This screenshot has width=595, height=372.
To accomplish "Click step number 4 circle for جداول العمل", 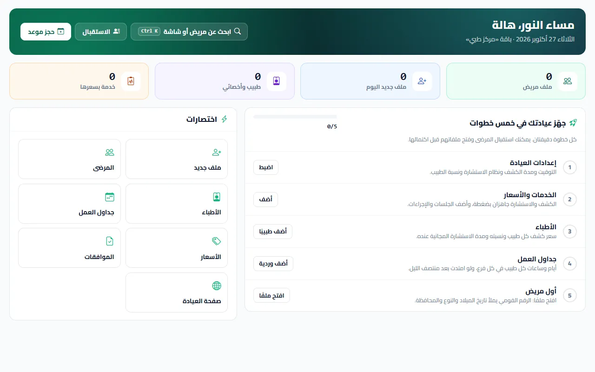I will coord(570,264).
